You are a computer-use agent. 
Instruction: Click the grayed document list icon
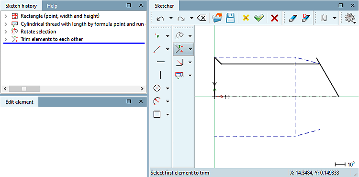[324, 18]
